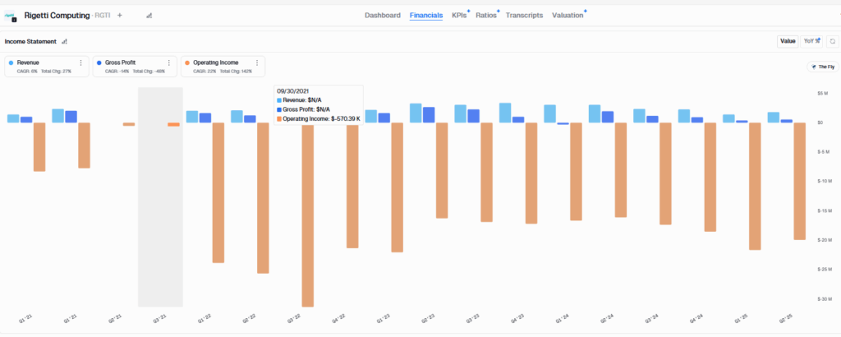This screenshot has height=337, width=841.
Task: Click the Rigetti Computing company logo
Action: point(11,16)
